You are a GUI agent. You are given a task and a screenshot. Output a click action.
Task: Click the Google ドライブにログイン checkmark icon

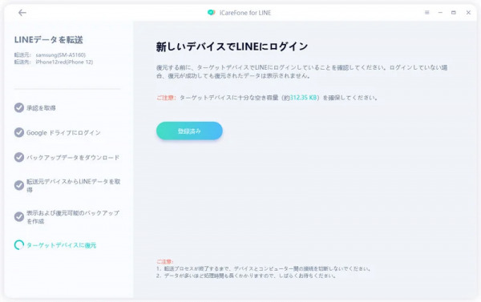tap(19, 132)
